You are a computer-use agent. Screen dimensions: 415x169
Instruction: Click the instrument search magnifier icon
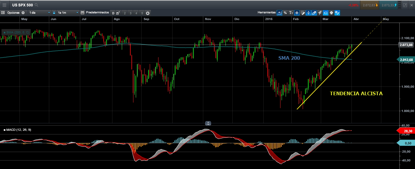click(x=37, y=5)
